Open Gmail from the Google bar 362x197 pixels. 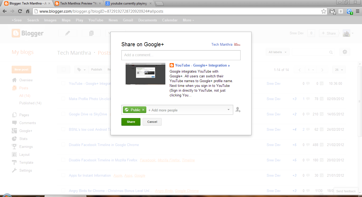click(x=128, y=20)
